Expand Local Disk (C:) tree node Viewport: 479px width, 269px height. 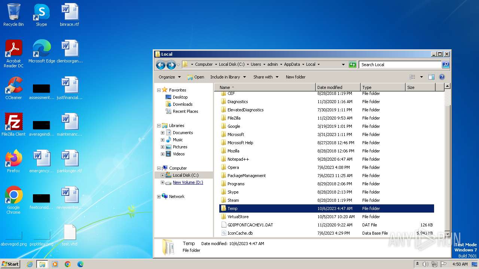pos(163,176)
